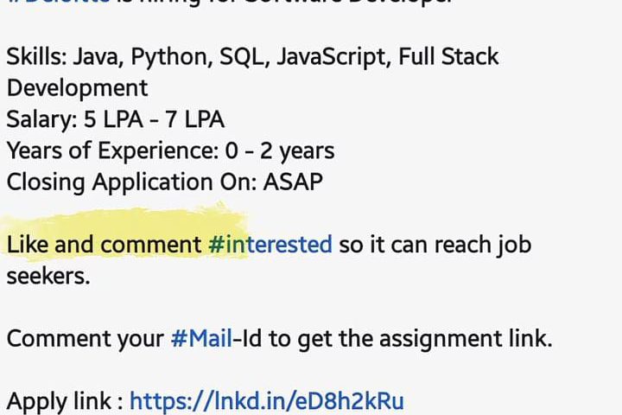Screen dimensions: 622x415
Task: Click the "Apply link :" label
Action: click(64, 401)
